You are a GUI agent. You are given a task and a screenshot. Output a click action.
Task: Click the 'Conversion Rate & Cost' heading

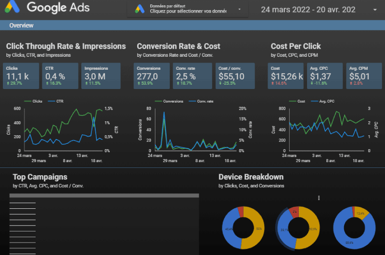pos(179,46)
